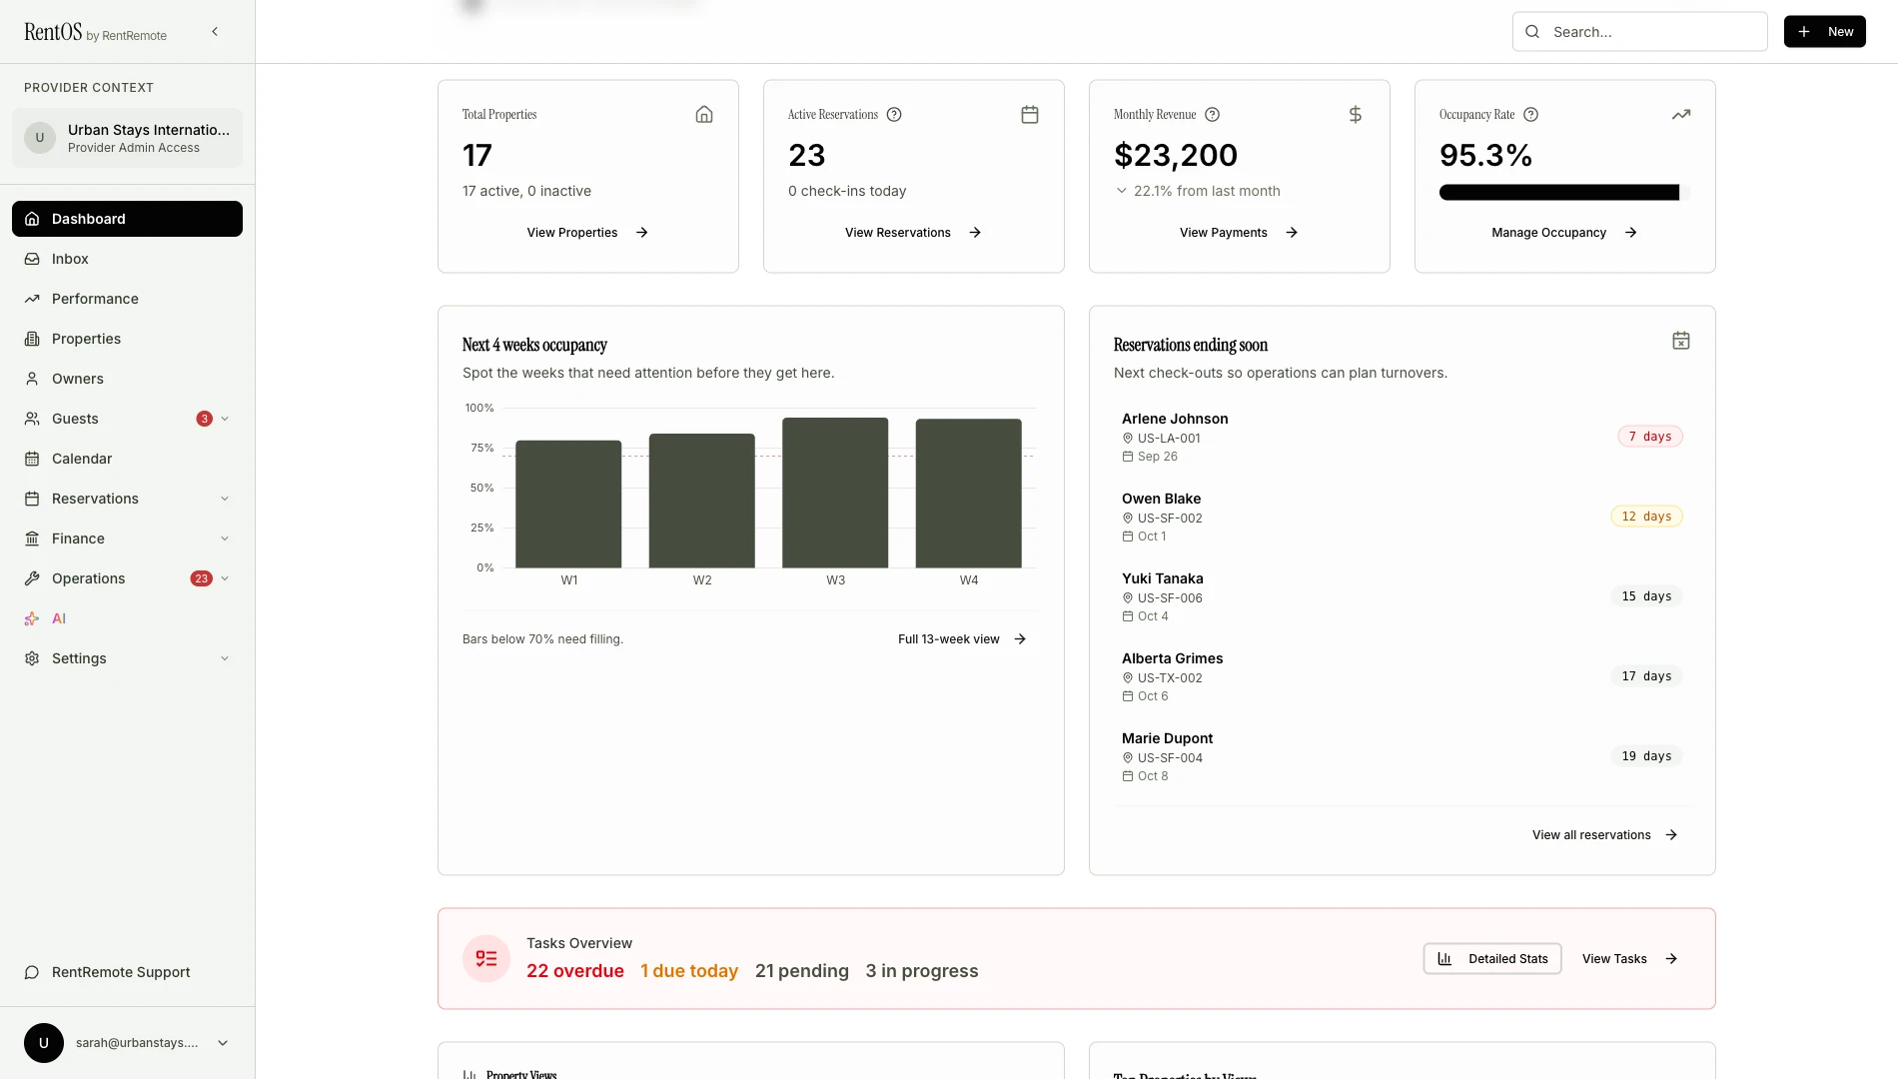Focus the Search input field
Image resolution: width=1898 pixels, height=1079 pixels.
[x=1639, y=32]
